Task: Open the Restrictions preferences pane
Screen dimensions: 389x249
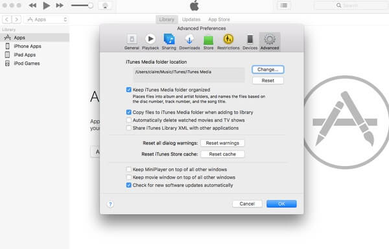Action: coord(228,41)
